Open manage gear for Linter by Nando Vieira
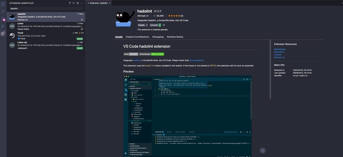Image resolution: width=343 pixels, height=157 pixels. (x=82, y=29)
